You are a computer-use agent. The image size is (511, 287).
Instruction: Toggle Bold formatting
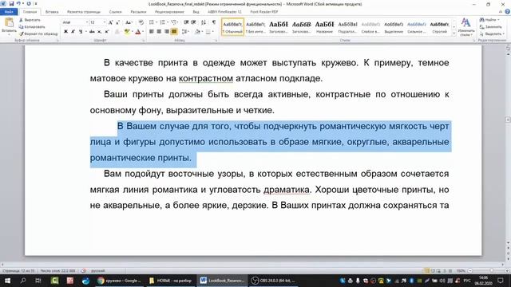[x=65, y=32]
